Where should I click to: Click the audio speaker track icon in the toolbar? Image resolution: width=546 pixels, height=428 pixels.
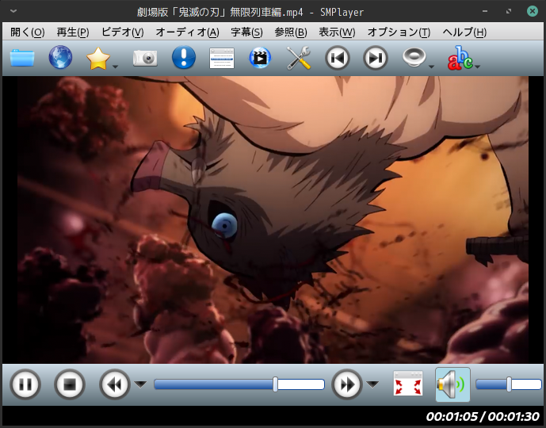coord(414,57)
